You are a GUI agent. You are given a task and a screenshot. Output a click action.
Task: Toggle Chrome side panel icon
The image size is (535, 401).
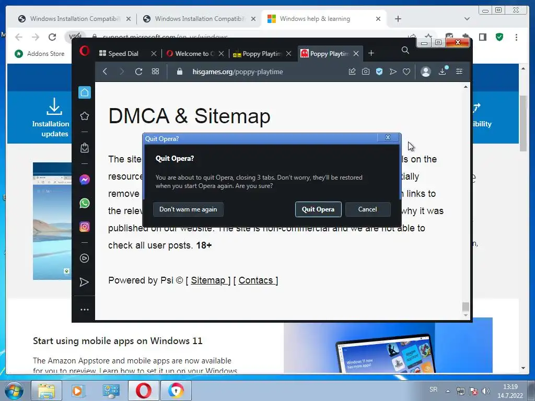pos(482,37)
